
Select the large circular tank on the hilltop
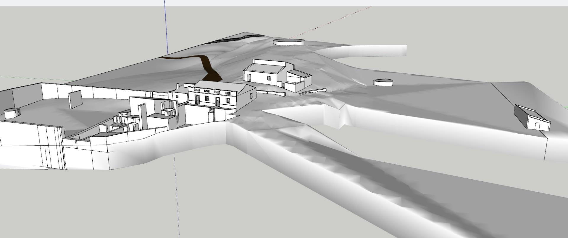289,42
